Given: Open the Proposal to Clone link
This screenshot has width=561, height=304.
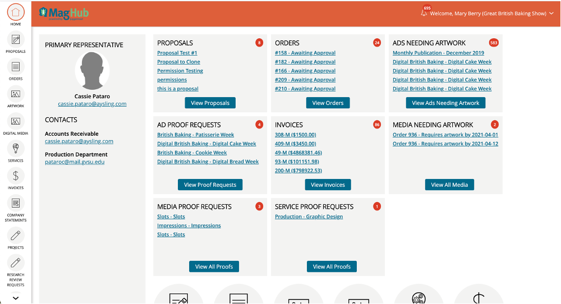Looking at the screenshot, I should pyautogui.click(x=178, y=62).
